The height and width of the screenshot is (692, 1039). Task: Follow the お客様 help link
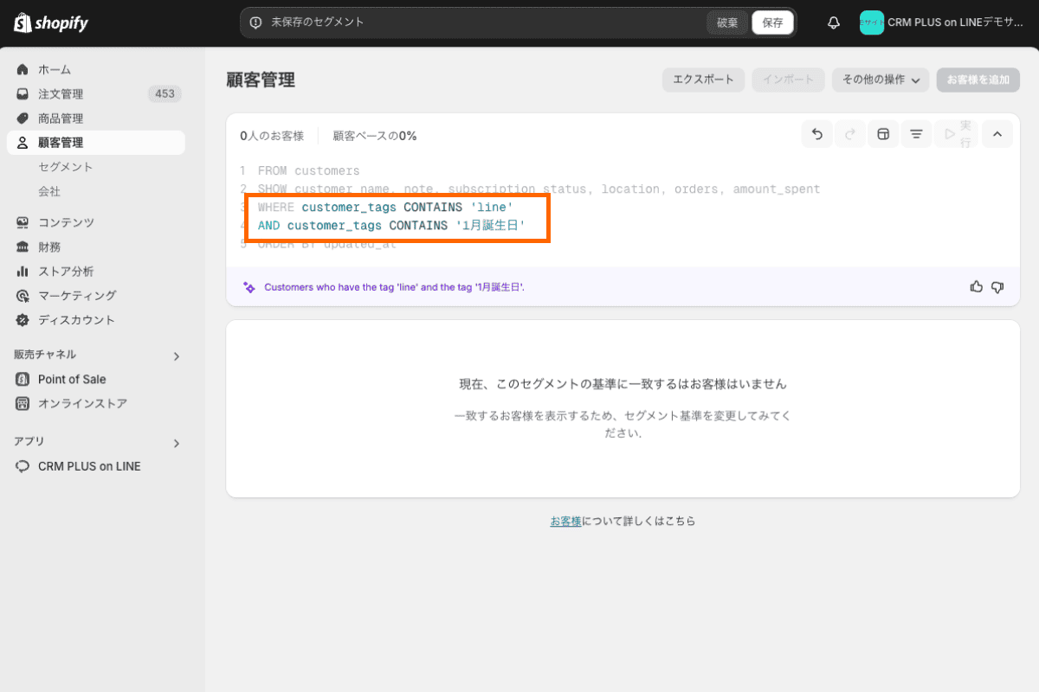565,521
